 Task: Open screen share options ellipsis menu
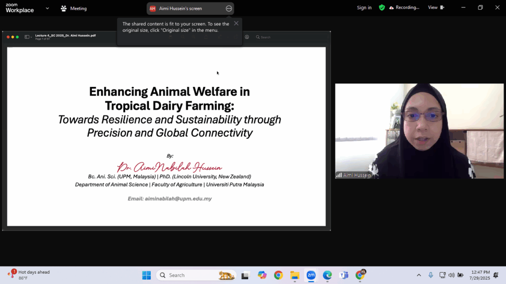(x=229, y=8)
